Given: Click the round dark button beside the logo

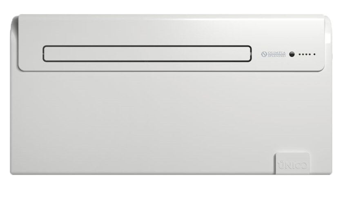Looking at the screenshot, I should 292,54.
